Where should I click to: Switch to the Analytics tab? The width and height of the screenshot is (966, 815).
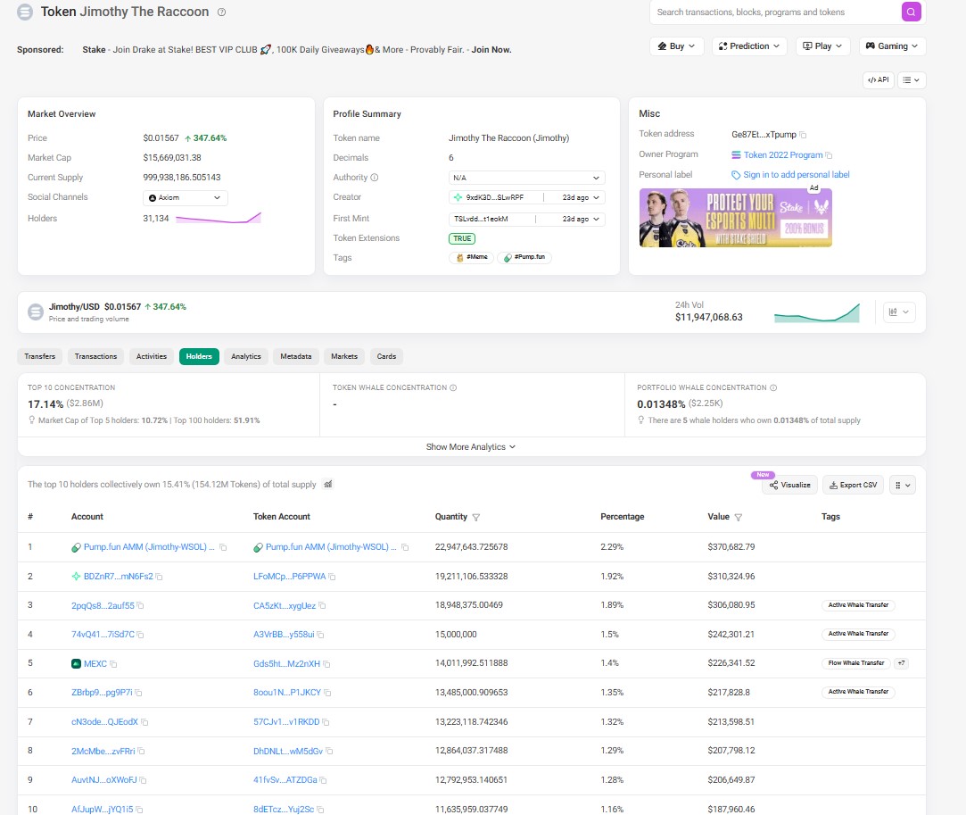tap(246, 356)
